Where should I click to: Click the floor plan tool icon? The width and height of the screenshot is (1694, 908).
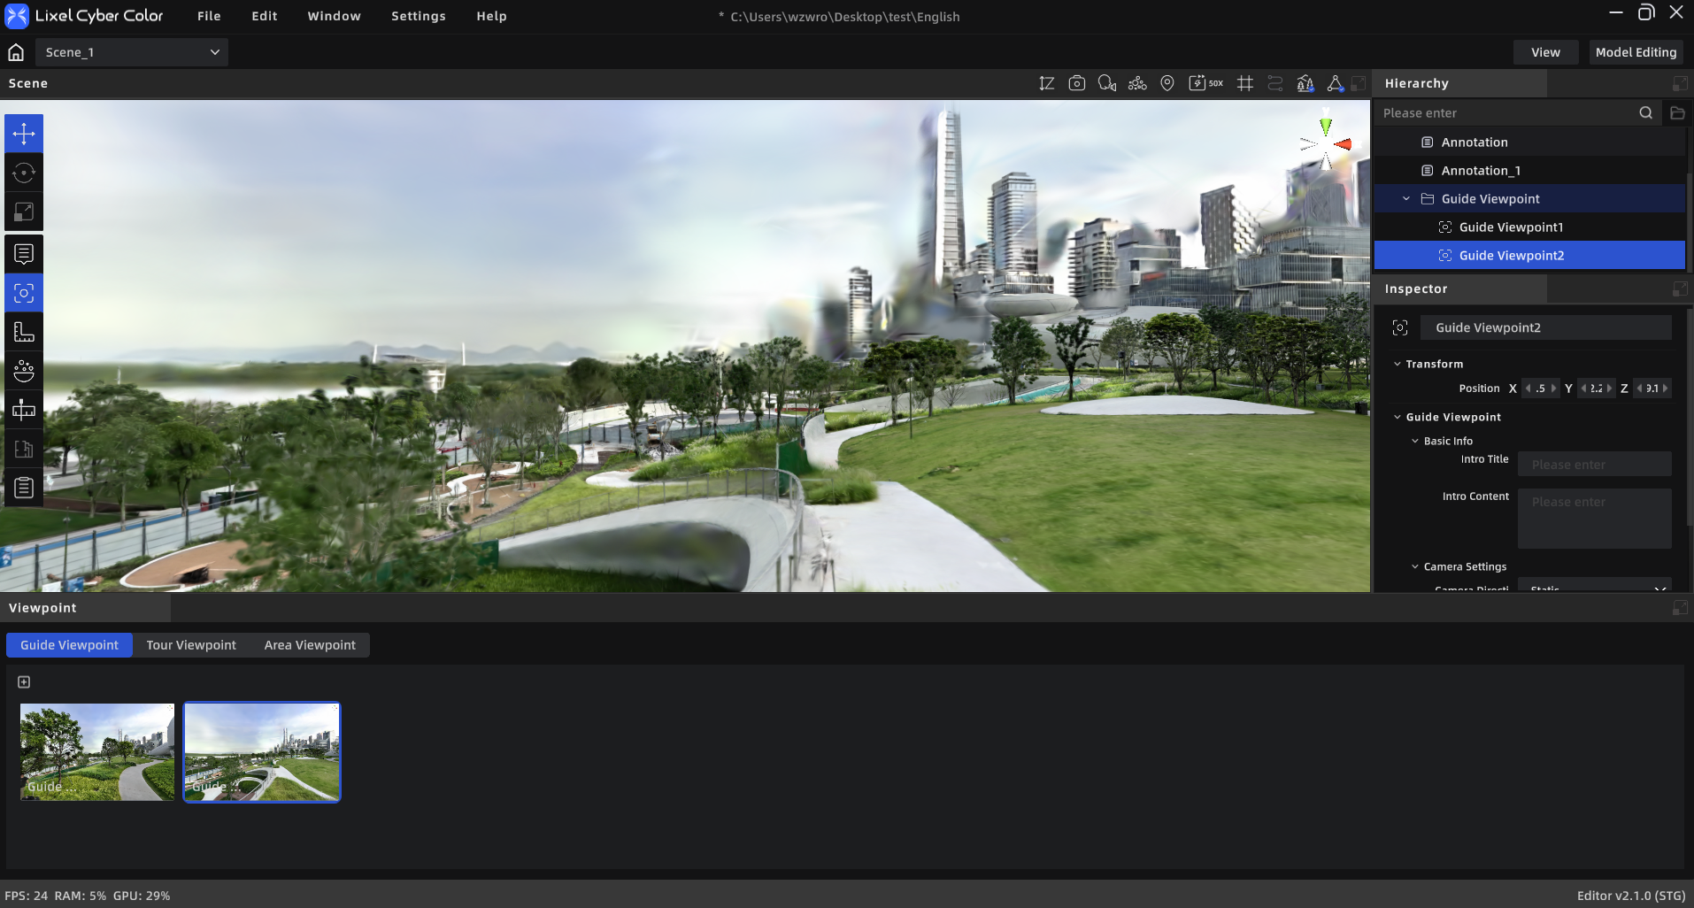click(24, 449)
